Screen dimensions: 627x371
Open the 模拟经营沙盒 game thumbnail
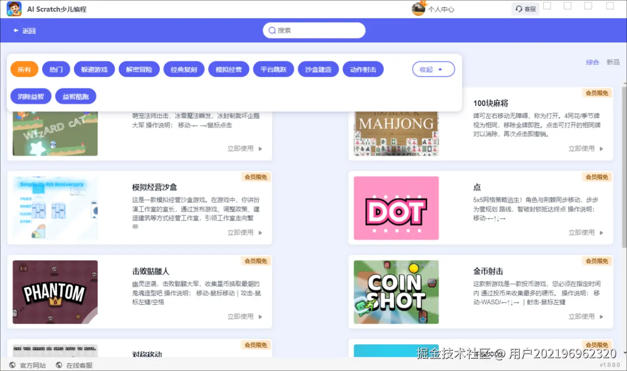pos(55,208)
